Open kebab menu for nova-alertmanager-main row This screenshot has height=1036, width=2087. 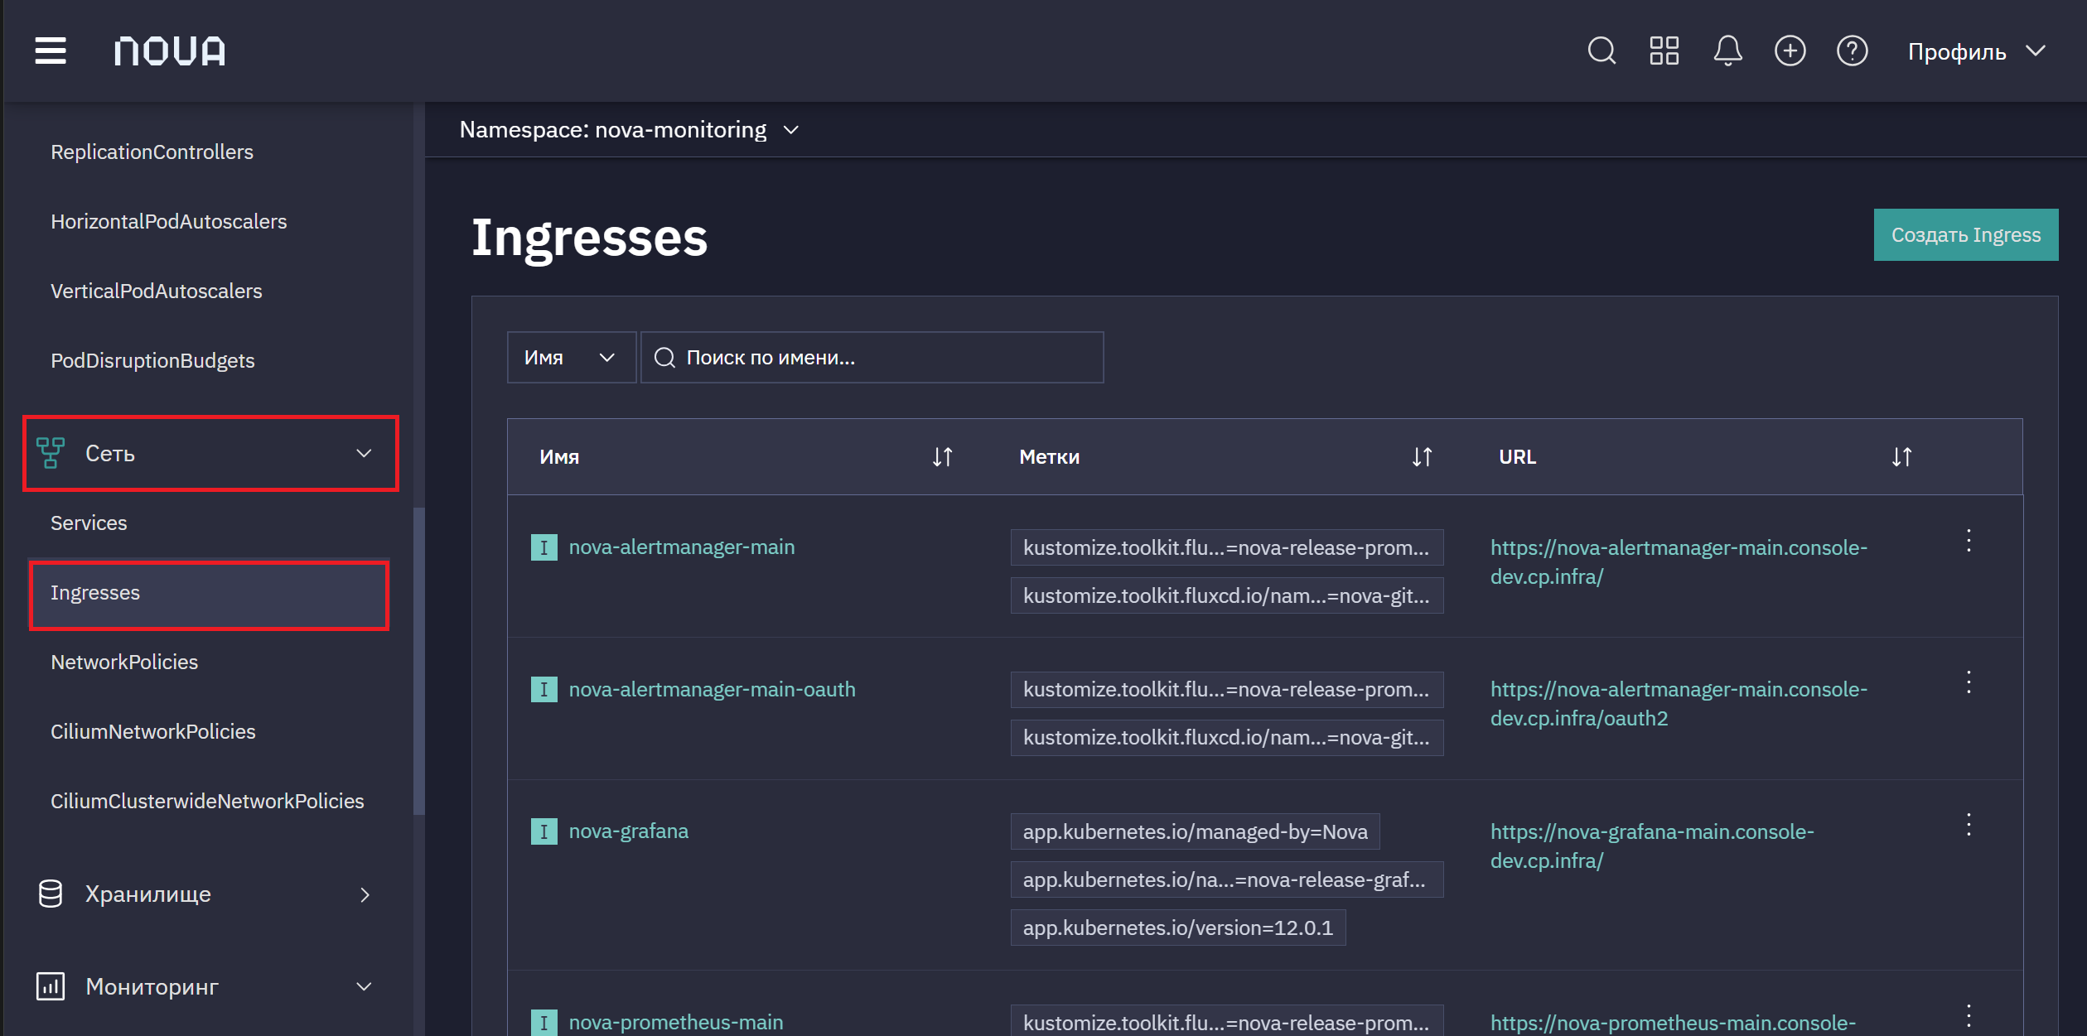click(x=1969, y=541)
